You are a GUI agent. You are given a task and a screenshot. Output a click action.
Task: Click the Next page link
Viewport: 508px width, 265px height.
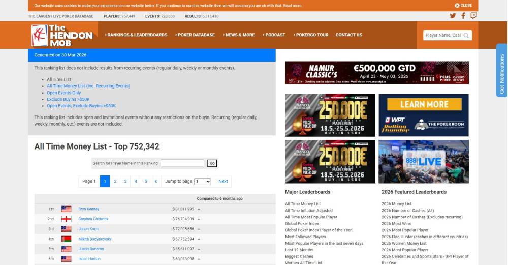pyautogui.click(x=223, y=181)
